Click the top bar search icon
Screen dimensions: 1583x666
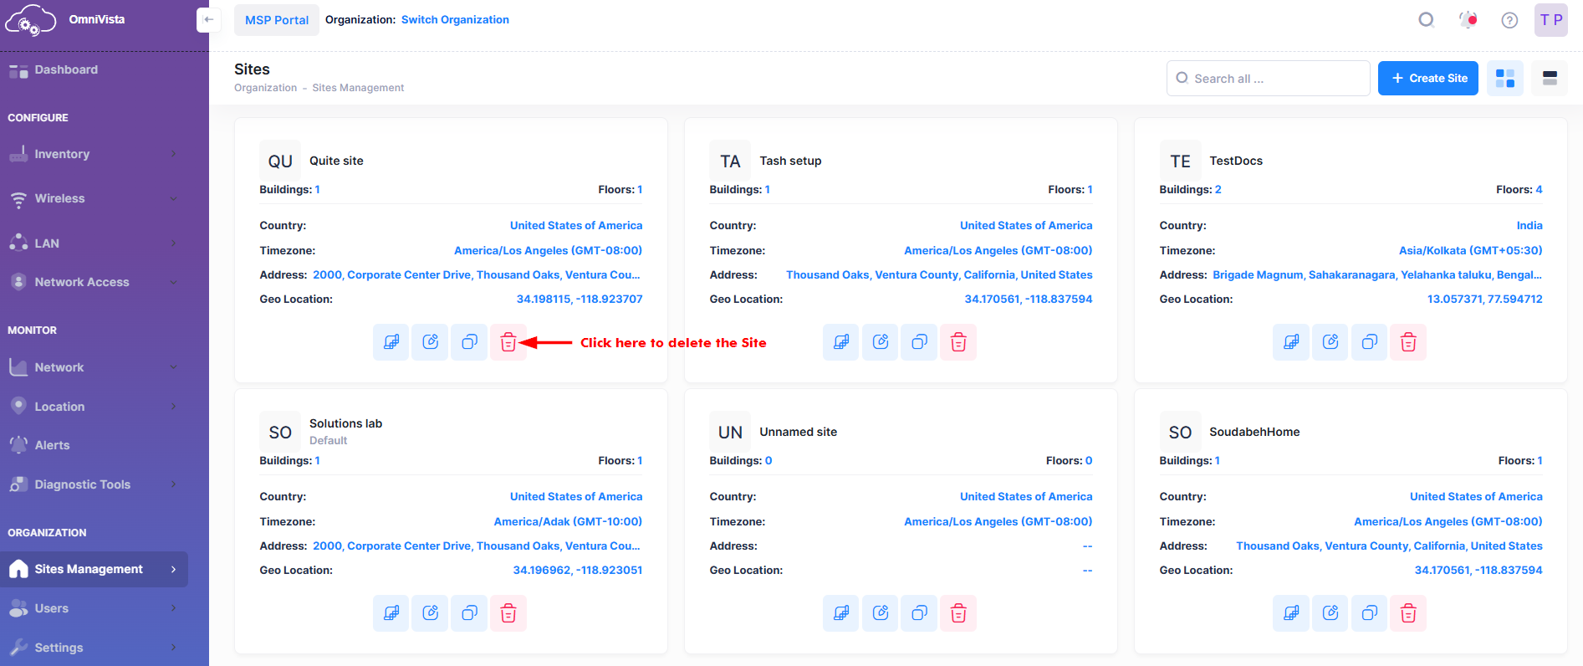(x=1427, y=20)
